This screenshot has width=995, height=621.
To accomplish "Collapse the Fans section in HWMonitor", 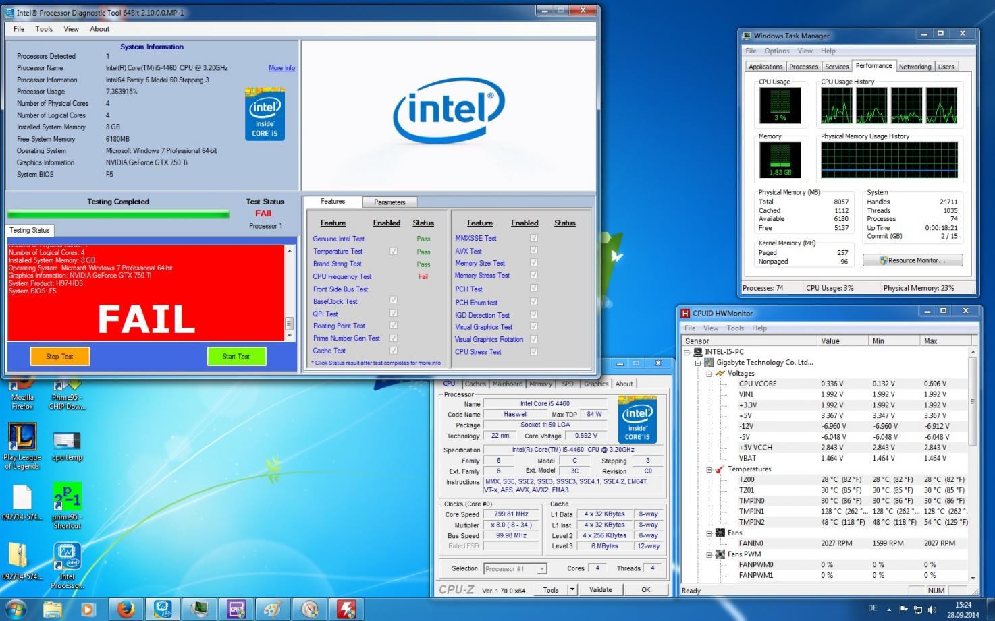I will coord(709,533).
